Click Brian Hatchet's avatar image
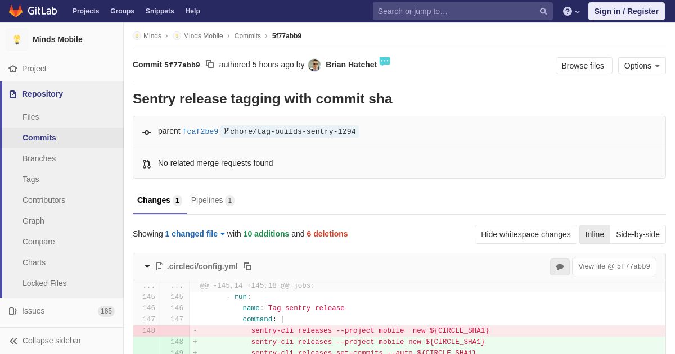Screen dimensions: 675x354 point(314,65)
